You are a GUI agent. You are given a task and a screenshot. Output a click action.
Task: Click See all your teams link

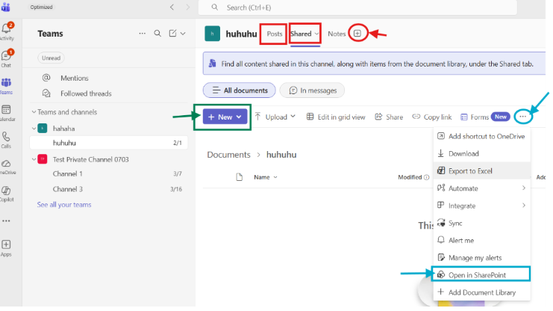(x=64, y=205)
